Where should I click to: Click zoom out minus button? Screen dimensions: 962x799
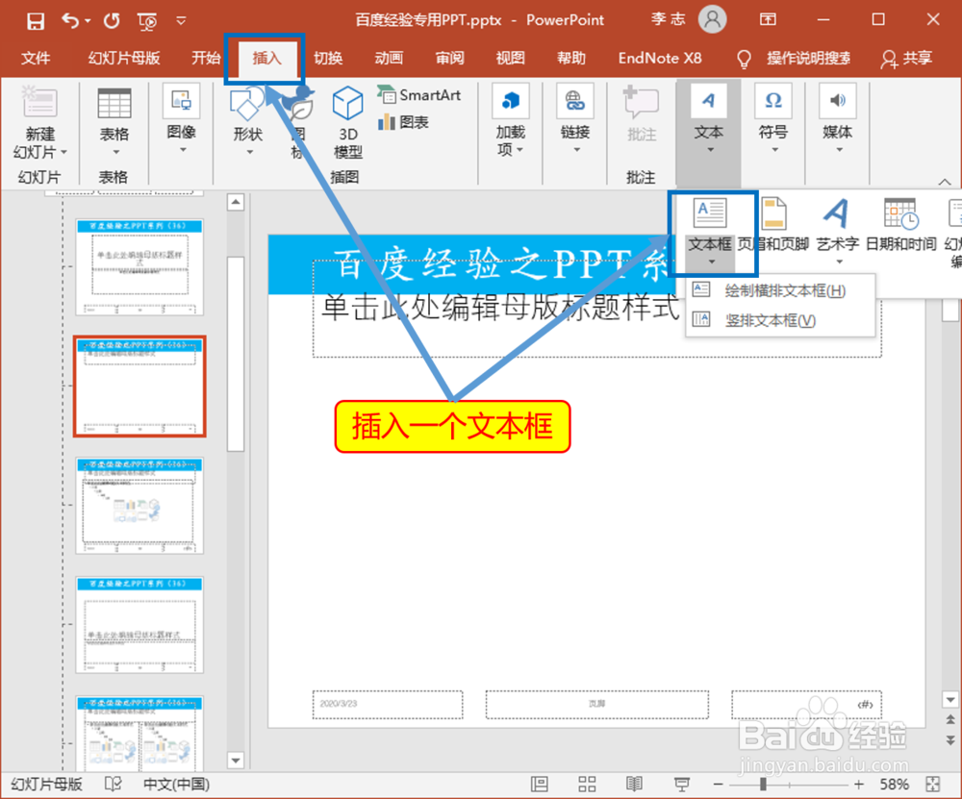click(x=718, y=785)
